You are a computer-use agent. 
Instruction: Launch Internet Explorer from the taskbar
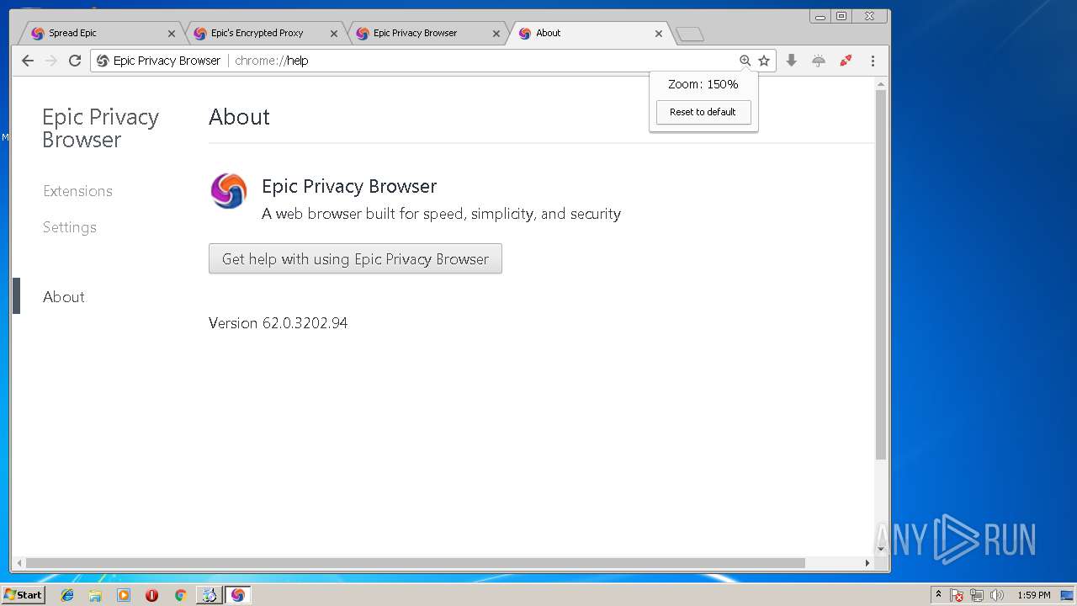coord(67,595)
